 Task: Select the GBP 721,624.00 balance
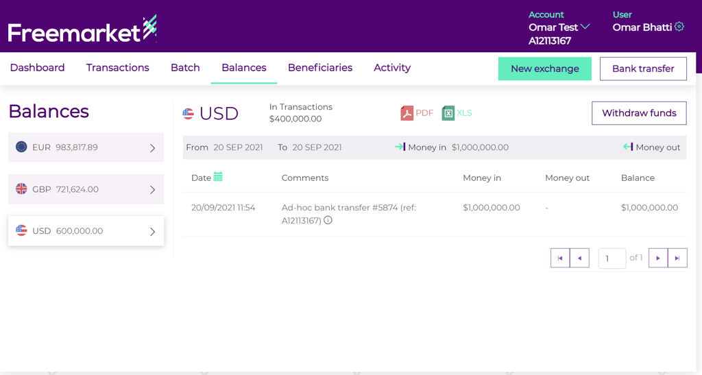[86, 189]
